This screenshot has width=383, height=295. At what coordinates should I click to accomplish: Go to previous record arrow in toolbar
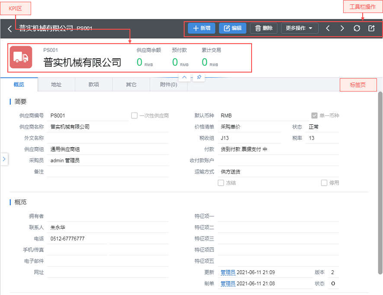[328, 29]
